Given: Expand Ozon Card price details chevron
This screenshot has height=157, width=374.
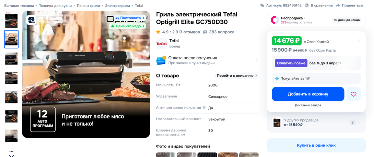Looking at the screenshot, I should coord(359,41).
